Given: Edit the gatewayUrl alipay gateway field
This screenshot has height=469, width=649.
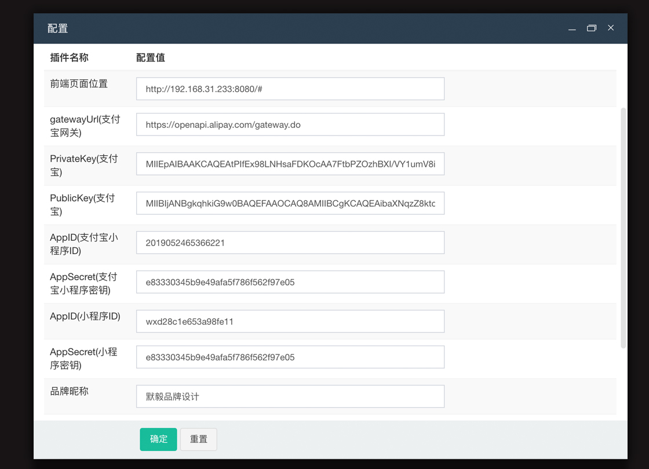Looking at the screenshot, I should tap(290, 124).
